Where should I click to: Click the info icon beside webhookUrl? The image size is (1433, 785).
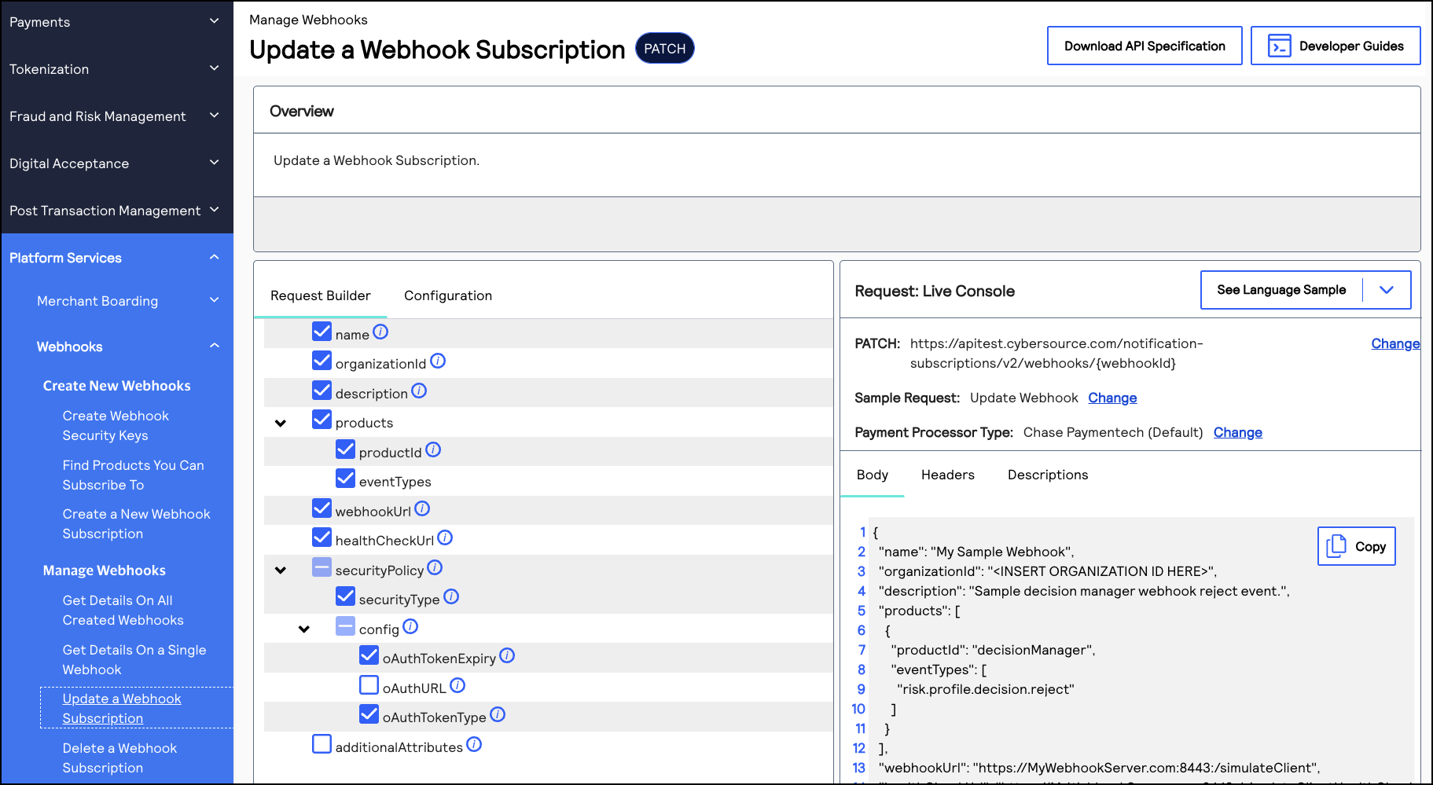click(x=422, y=508)
